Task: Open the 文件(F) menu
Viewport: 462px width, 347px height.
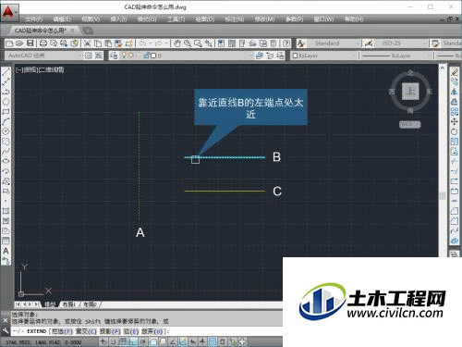Action: tap(34, 19)
